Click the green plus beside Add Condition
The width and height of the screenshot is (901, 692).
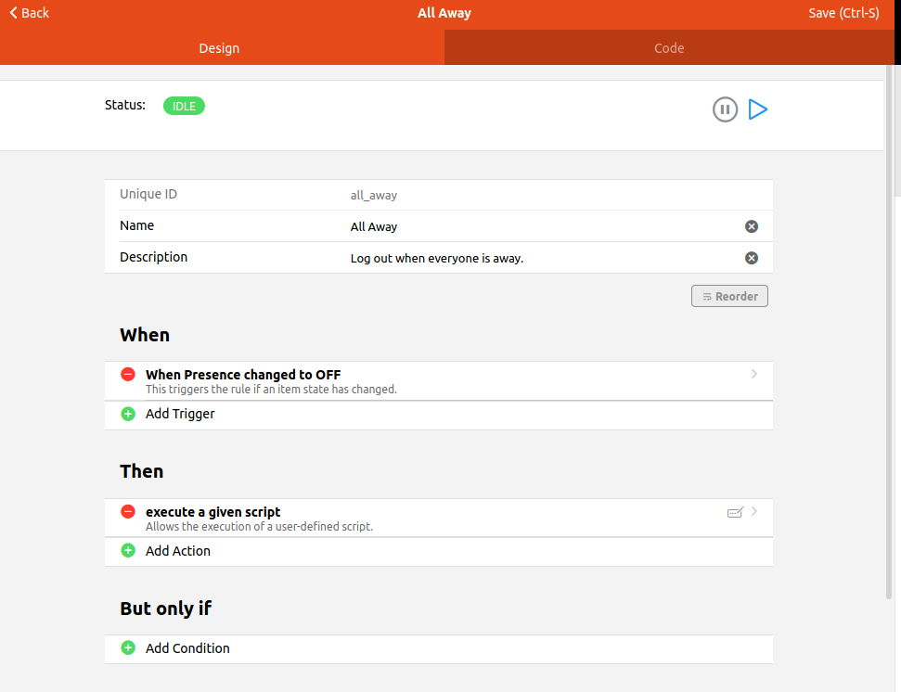128,648
